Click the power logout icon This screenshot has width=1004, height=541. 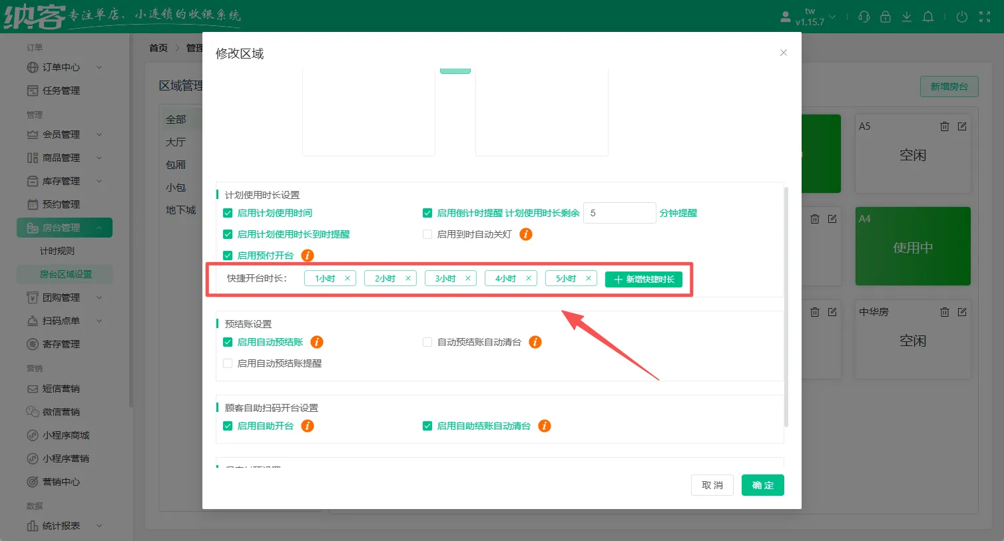(961, 17)
